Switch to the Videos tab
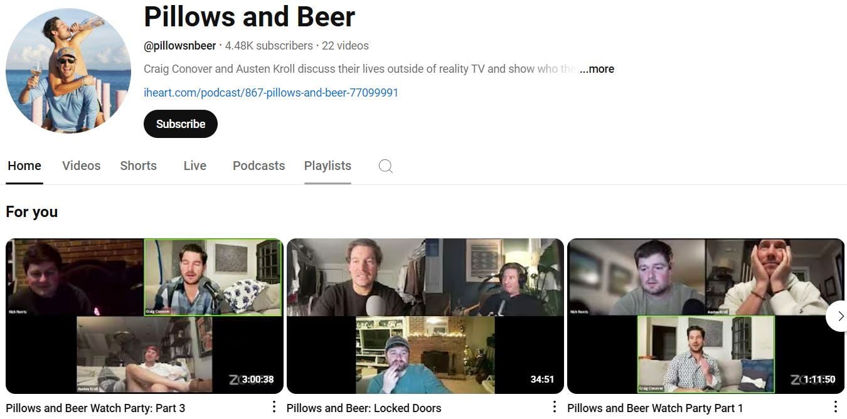 (x=81, y=166)
